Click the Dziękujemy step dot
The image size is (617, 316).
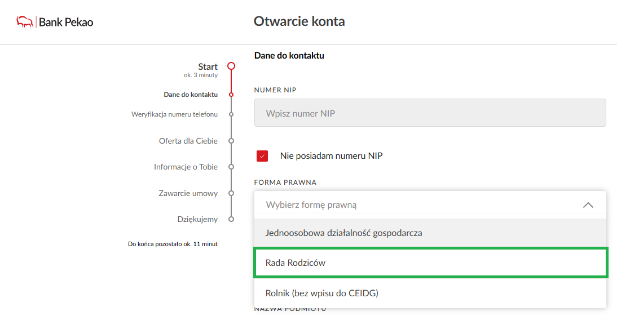point(231,219)
